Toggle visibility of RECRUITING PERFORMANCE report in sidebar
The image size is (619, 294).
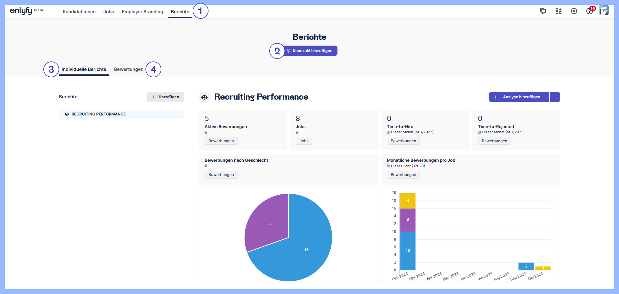point(67,114)
